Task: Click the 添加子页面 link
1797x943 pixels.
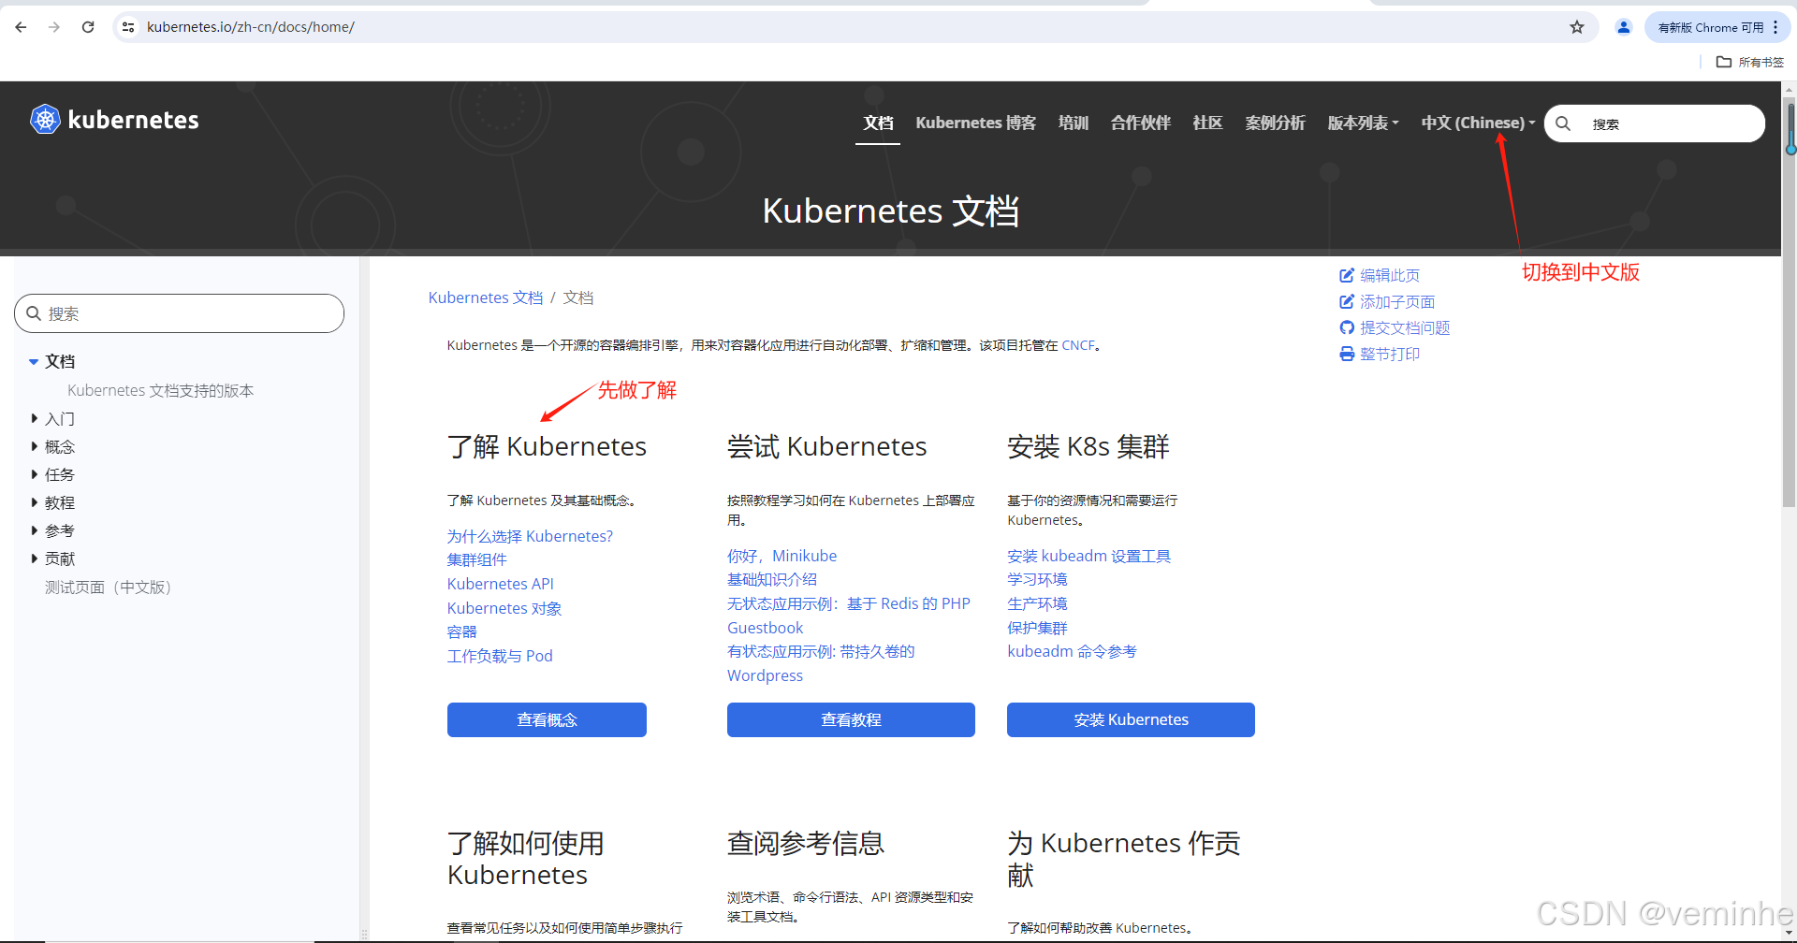Action: point(1387,301)
